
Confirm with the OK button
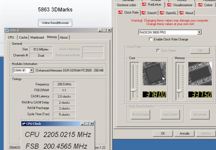(x=163, y=133)
